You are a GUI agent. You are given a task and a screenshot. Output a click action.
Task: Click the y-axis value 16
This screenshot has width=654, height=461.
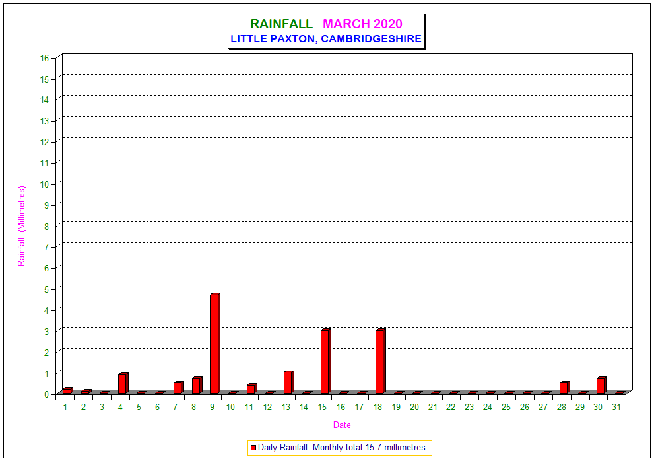pos(44,59)
